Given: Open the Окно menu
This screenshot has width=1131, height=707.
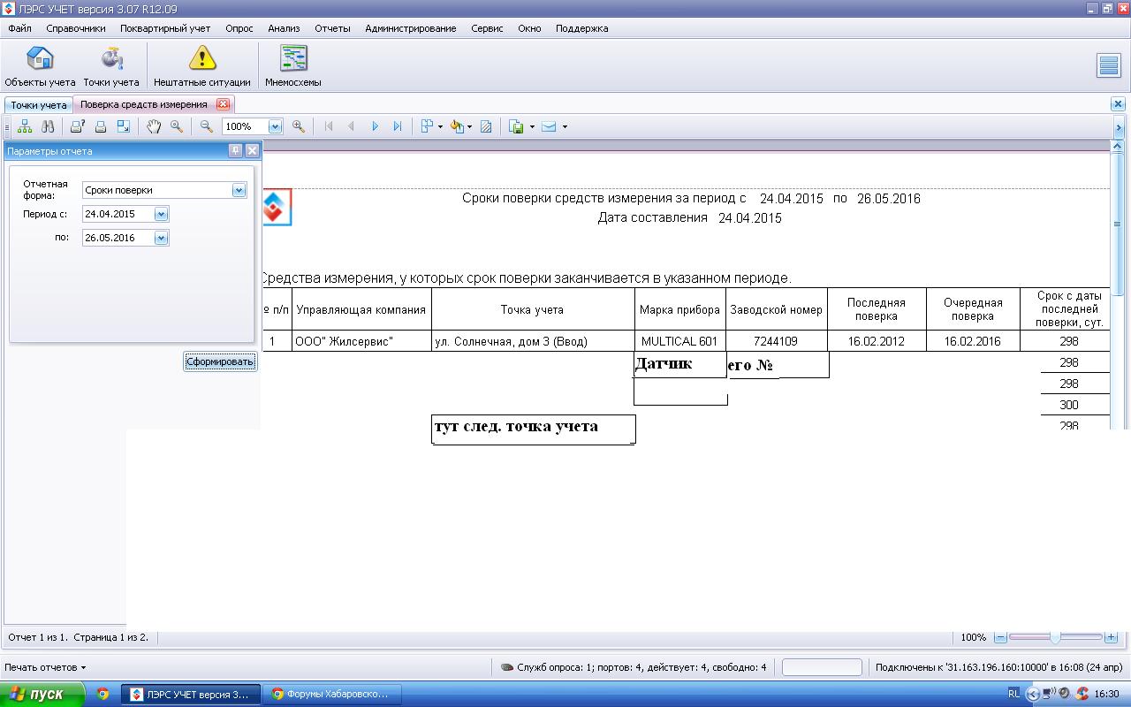Looking at the screenshot, I should pyautogui.click(x=529, y=28).
